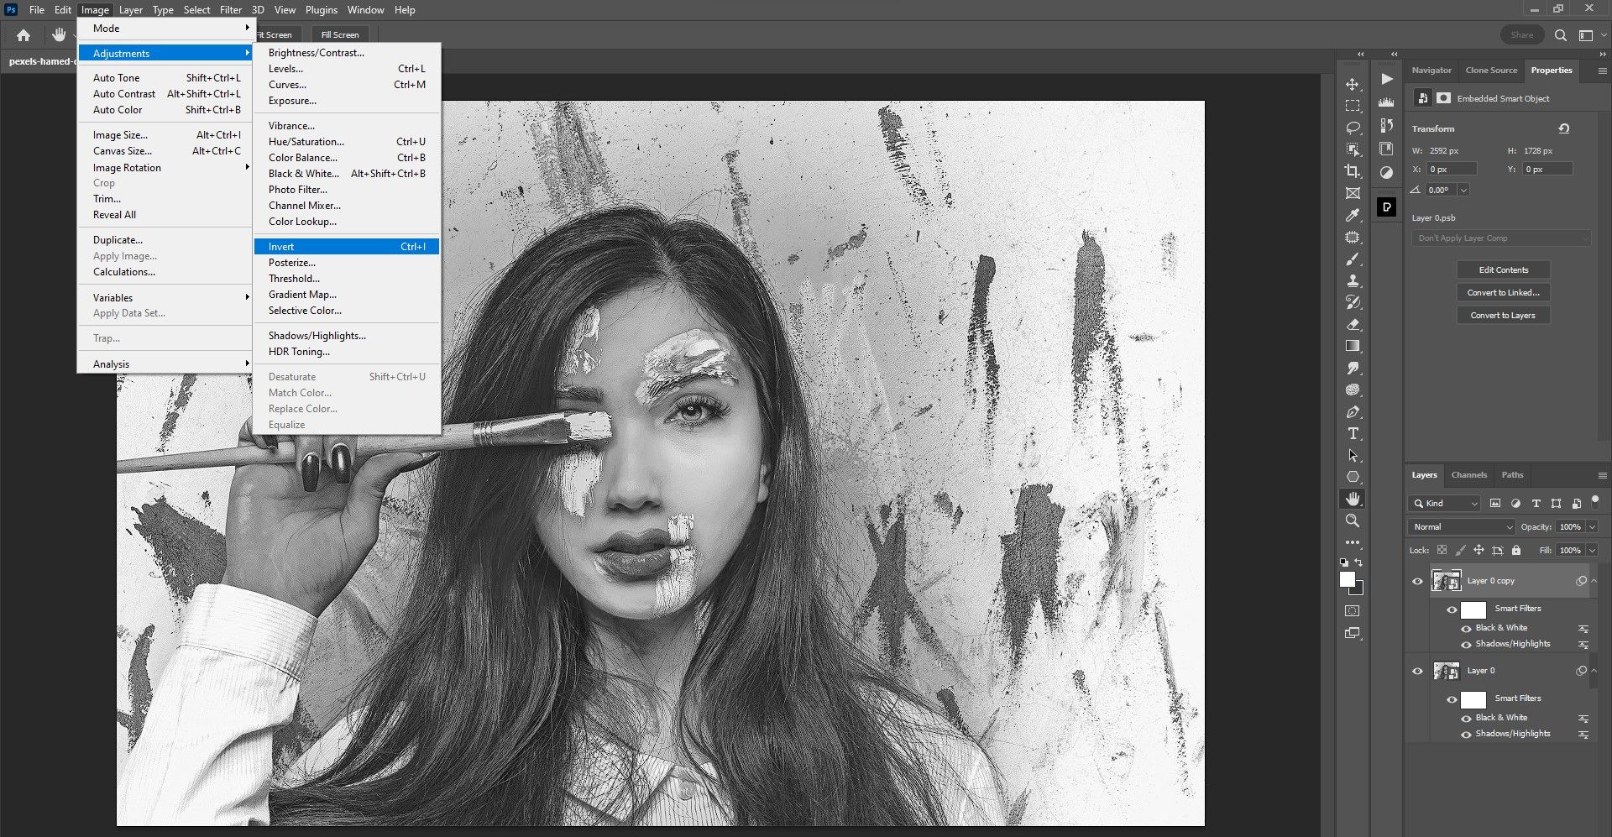Hide Black & White filter on Layer 0 copy
This screenshot has width=1612, height=837.
pyautogui.click(x=1466, y=628)
